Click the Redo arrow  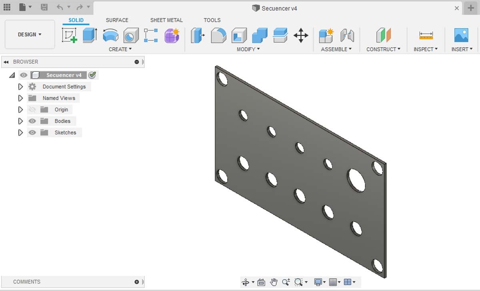[x=80, y=7]
